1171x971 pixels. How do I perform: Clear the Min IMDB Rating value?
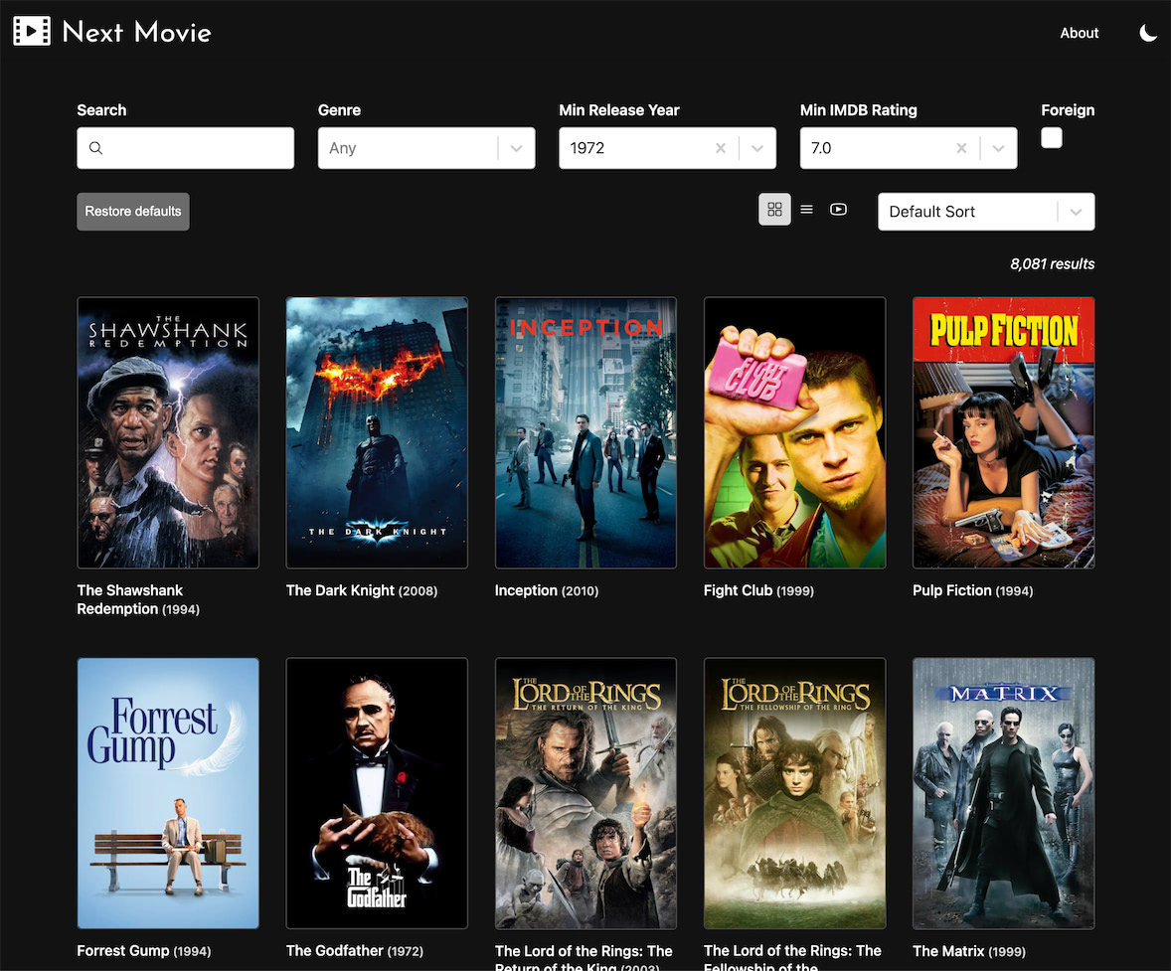[x=962, y=148]
